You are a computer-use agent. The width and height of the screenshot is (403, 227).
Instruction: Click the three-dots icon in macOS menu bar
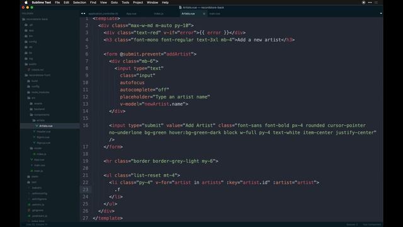370,3
